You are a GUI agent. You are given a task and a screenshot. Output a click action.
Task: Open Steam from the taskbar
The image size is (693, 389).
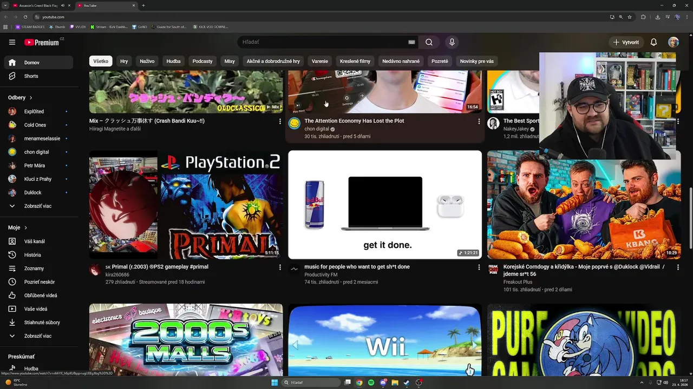[x=407, y=383]
